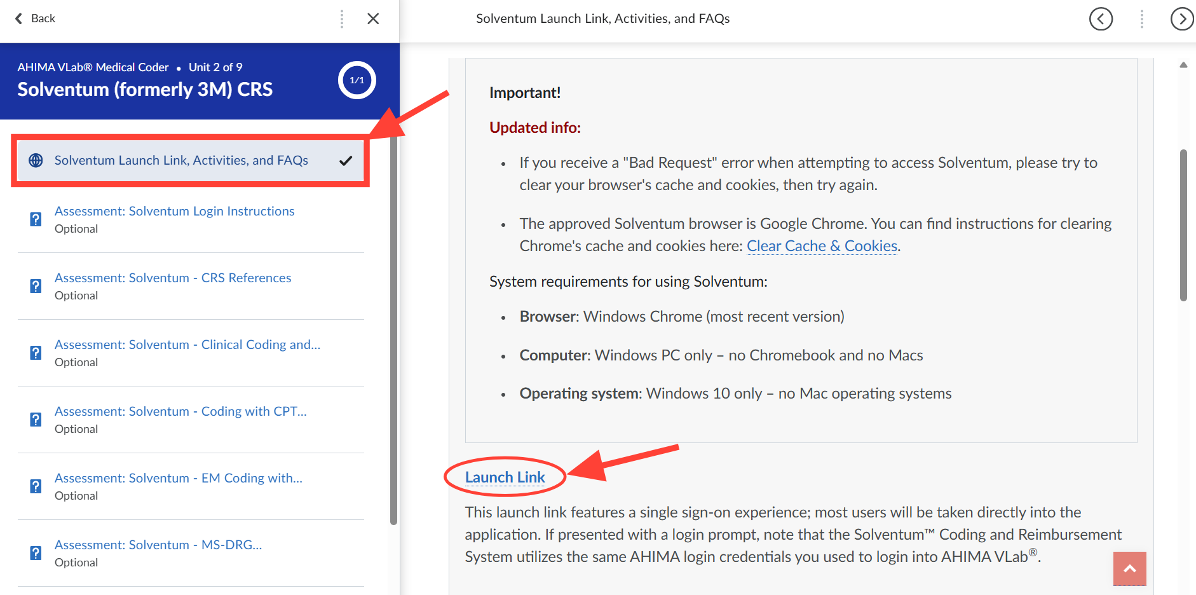1196x595 pixels.
Task: Click quiz icon for Clinical Coding assessment
Action: pos(36,353)
